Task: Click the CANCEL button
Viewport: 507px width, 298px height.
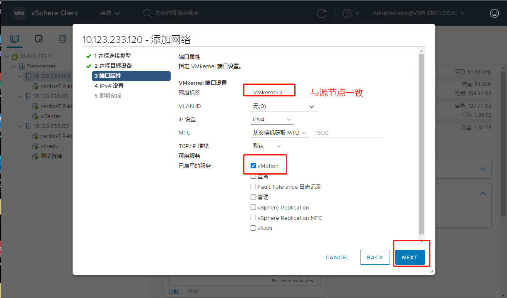Action: coord(337,257)
